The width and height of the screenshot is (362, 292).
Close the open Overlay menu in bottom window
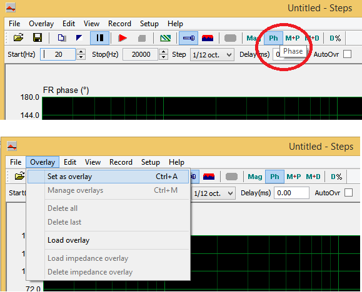click(x=43, y=162)
